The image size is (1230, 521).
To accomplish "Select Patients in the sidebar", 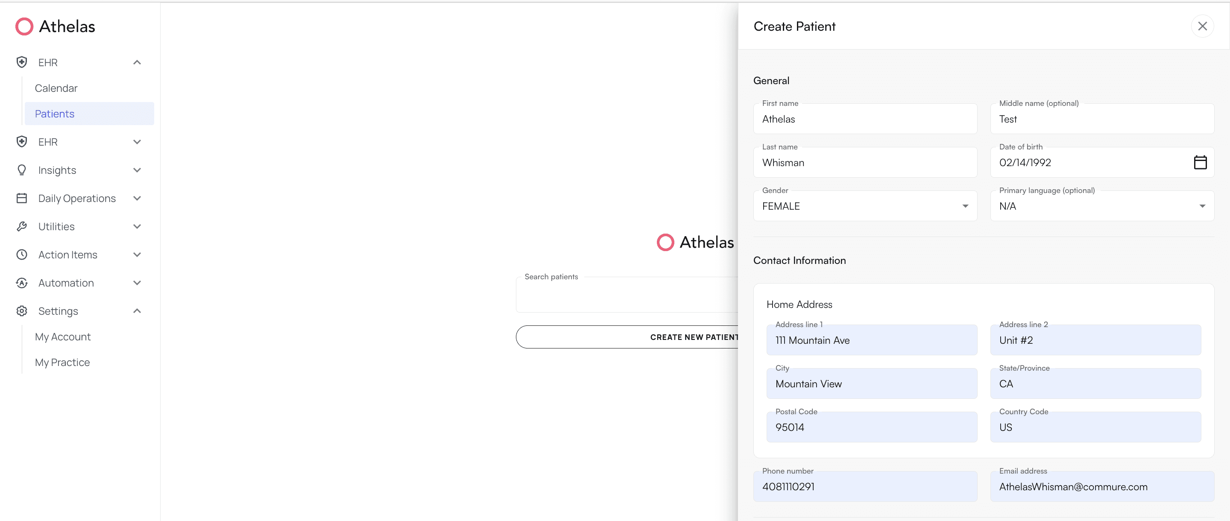I will click(x=54, y=114).
